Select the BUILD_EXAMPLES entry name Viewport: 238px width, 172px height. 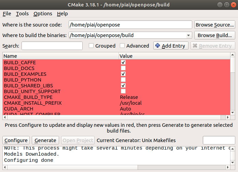25,74
